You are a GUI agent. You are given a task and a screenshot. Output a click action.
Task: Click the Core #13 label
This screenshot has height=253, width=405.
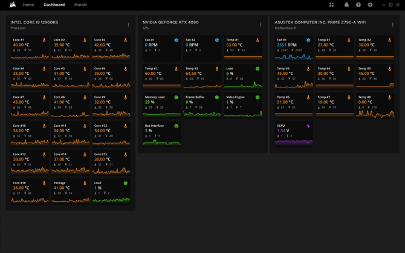tap(19, 155)
